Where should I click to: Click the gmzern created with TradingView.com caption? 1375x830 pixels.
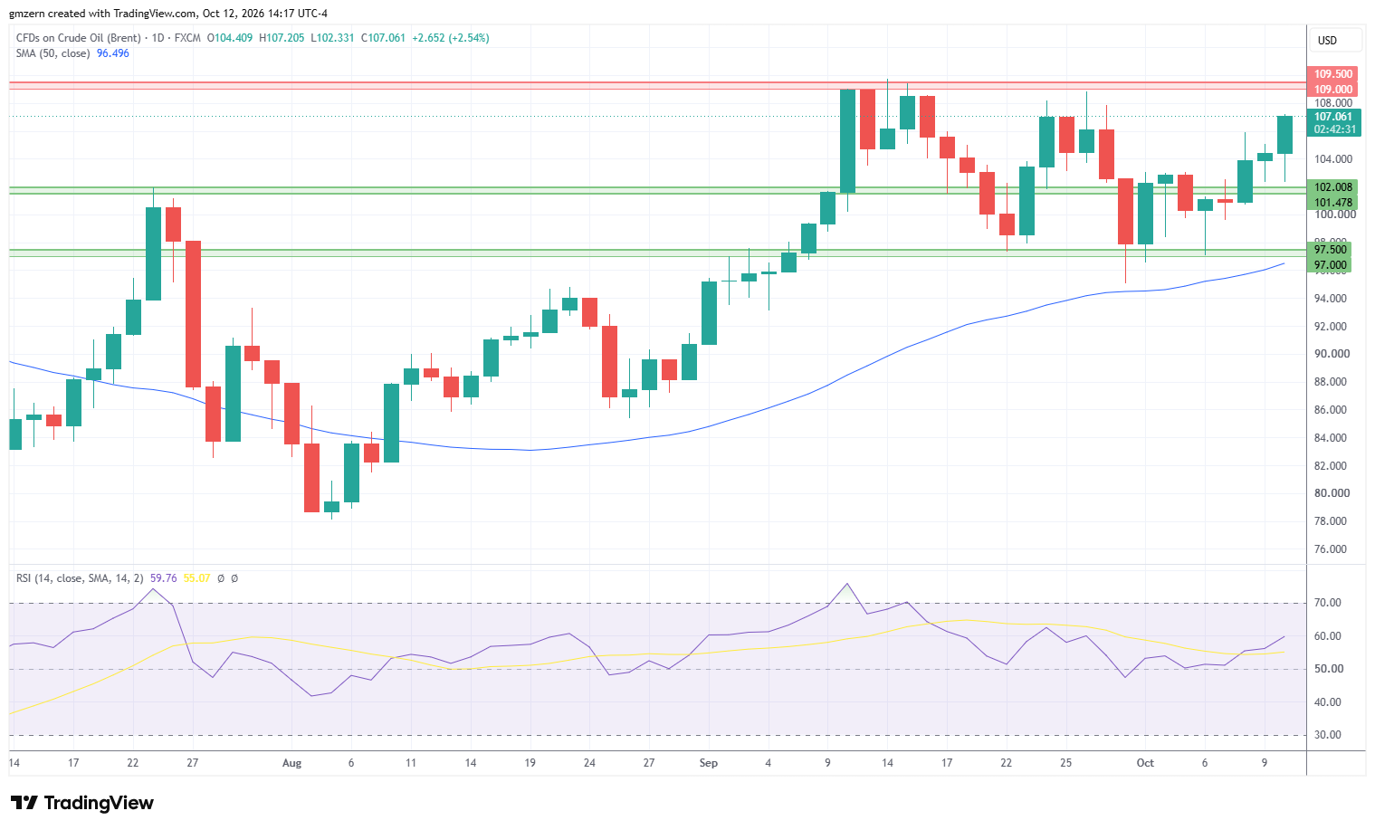(x=168, y=14)
